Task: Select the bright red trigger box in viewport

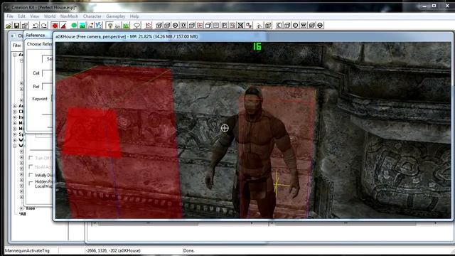Action: coord(92,133)
